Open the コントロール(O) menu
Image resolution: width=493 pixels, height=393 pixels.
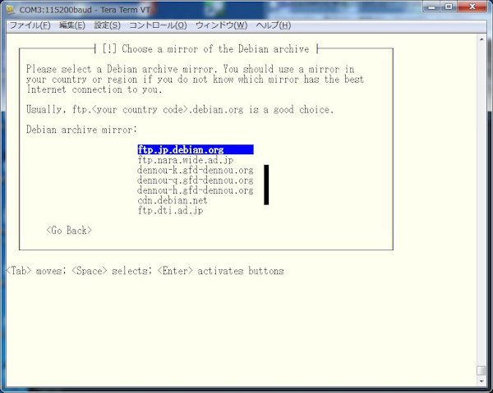click(158, 25)
